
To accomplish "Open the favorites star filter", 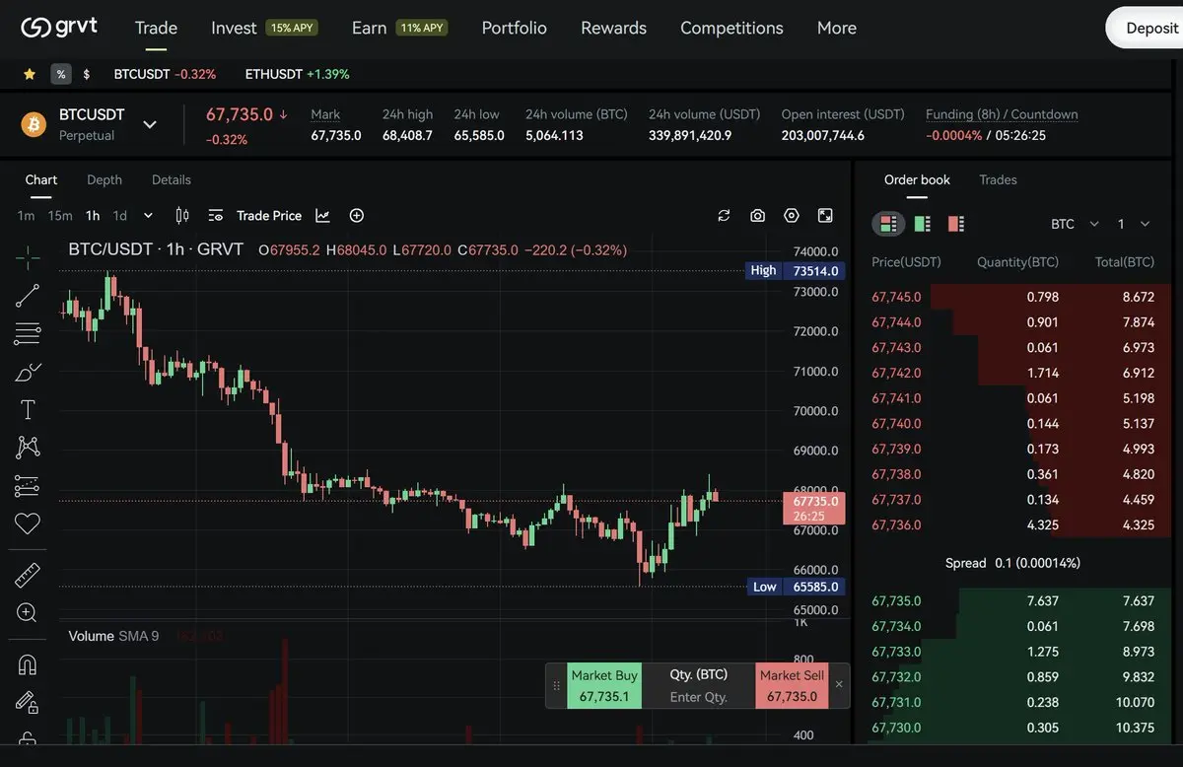I will (x=30, y=74).
